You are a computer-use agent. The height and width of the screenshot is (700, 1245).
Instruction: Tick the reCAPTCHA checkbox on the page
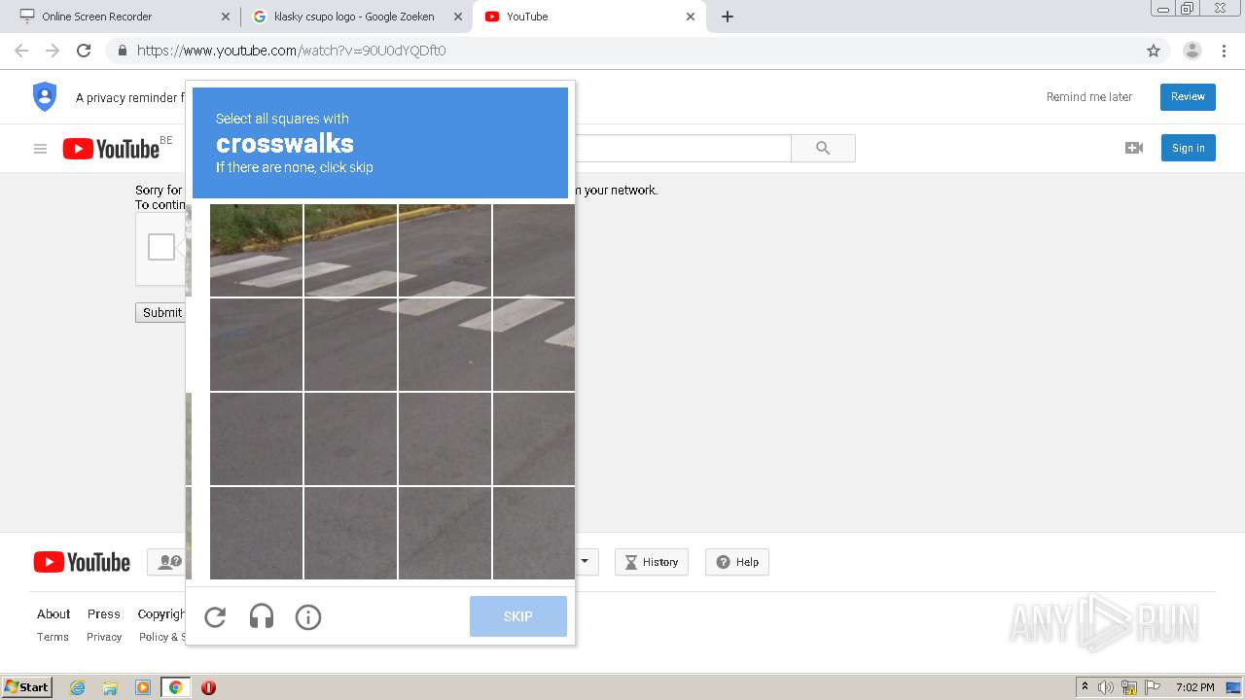point(161,247)
